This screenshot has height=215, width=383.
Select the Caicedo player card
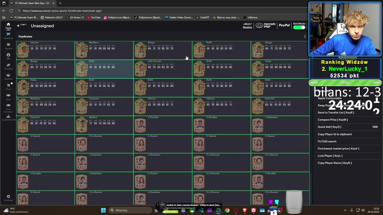45,50
